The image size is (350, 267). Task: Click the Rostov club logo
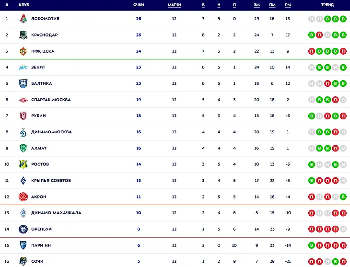coord(23,164)
